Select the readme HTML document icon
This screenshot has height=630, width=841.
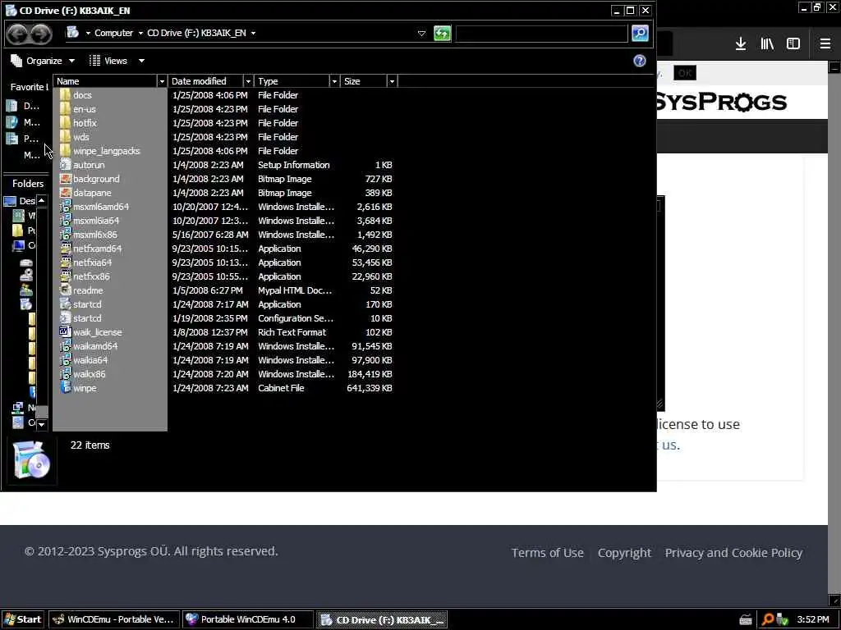66,290
